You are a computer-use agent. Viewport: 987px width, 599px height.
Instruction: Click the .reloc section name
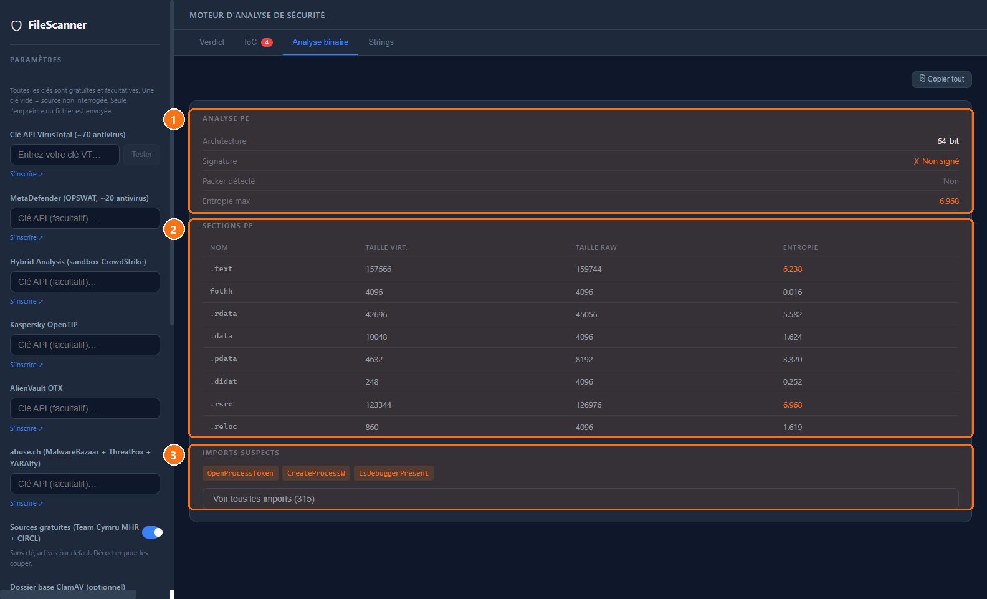tap(224, 426)
